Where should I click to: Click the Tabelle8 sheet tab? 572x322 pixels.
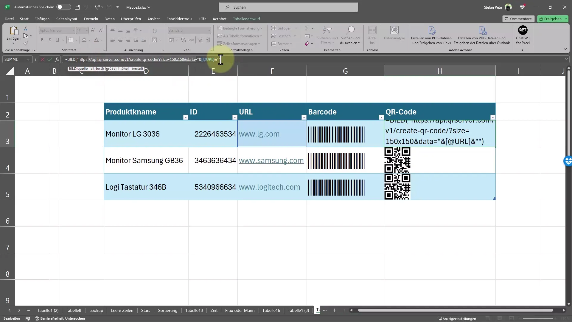[73, 310]
